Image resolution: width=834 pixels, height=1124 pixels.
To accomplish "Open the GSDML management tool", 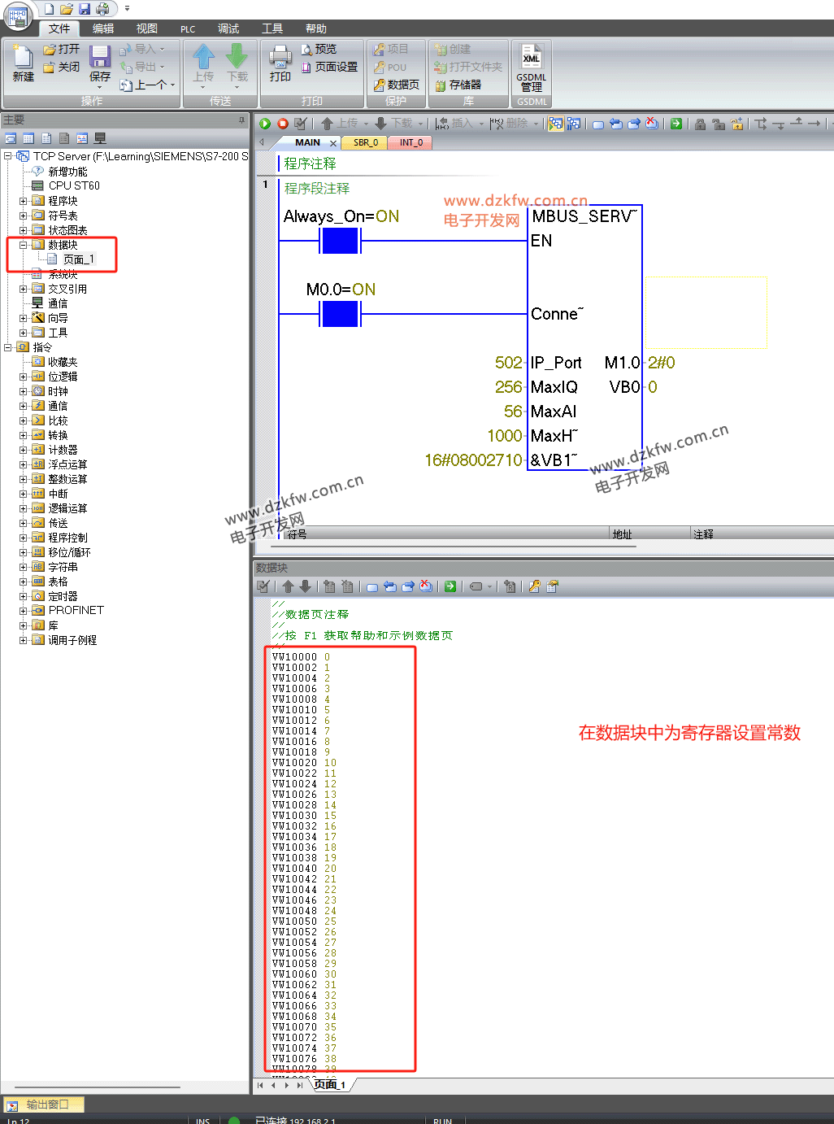I will point(531,68).
